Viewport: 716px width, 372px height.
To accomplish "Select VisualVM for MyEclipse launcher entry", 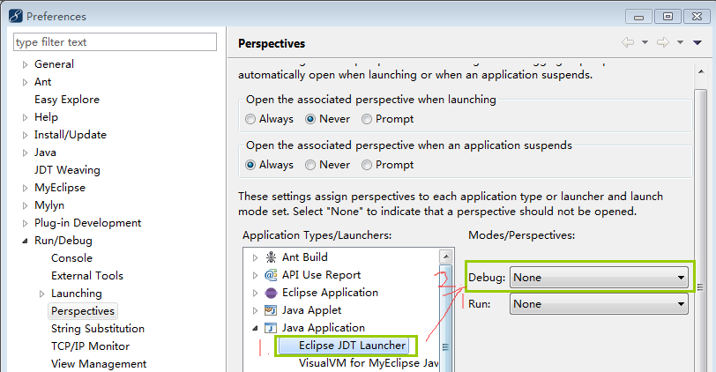I will click(x=368, y=363).
